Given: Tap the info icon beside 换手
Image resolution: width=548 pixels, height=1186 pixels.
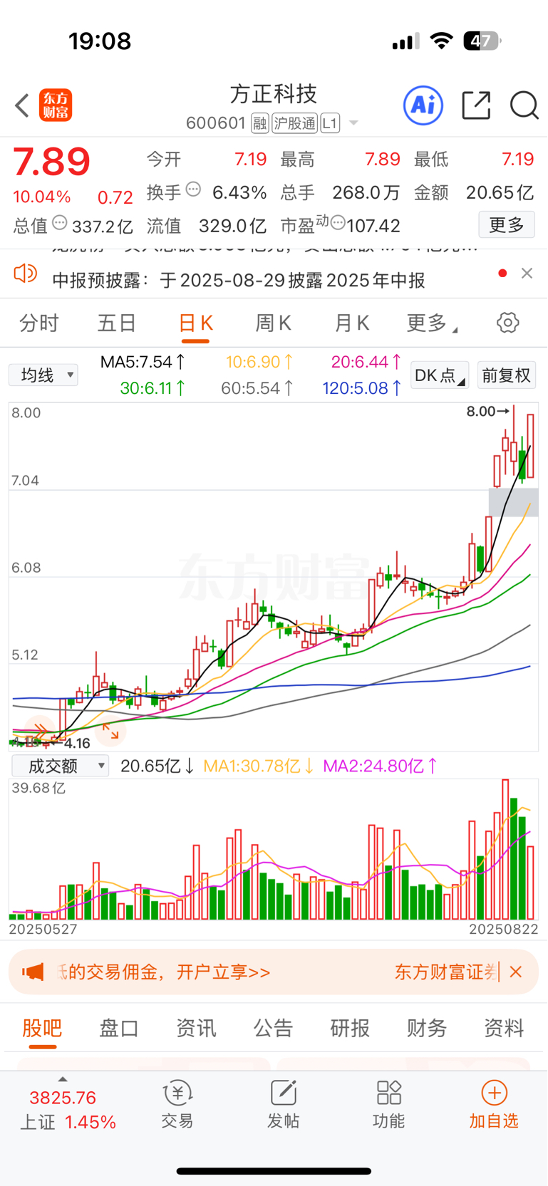Looking at the screenshot, I should click(193, 189).
